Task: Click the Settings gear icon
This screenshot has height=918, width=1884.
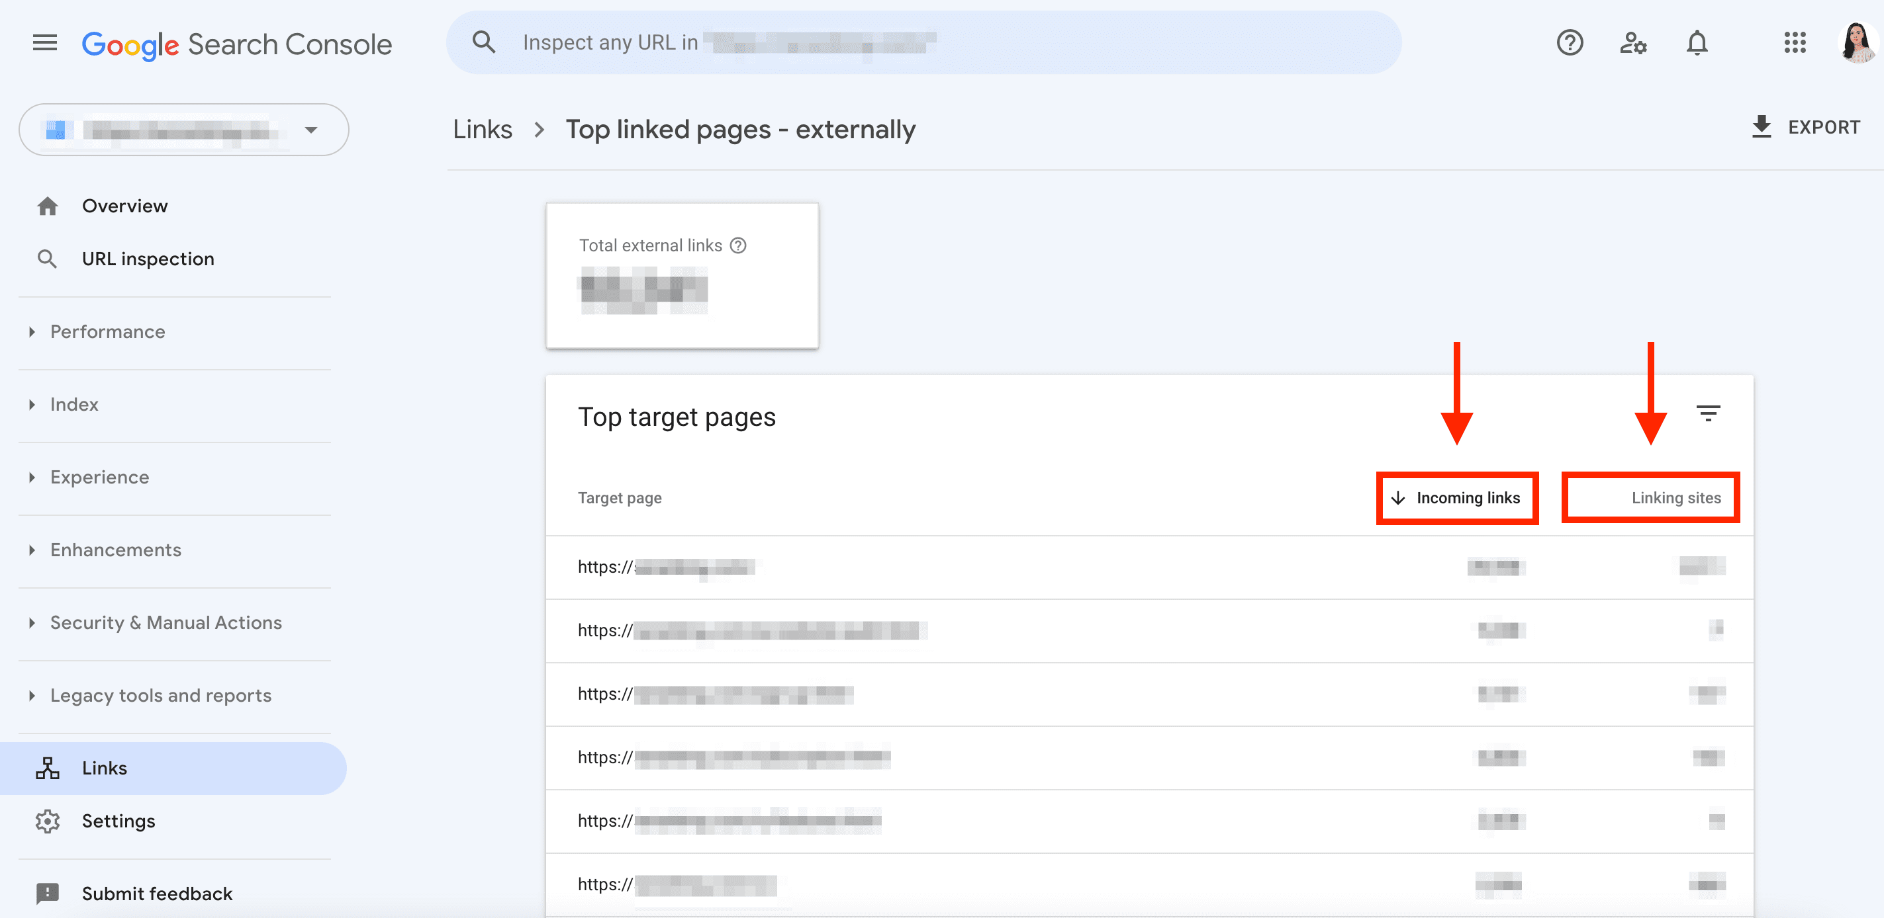Action: 48,821
